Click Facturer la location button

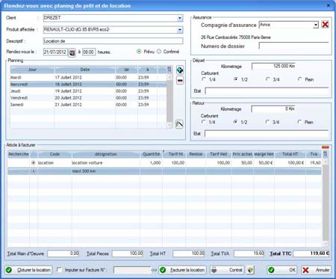click(183, 270)
